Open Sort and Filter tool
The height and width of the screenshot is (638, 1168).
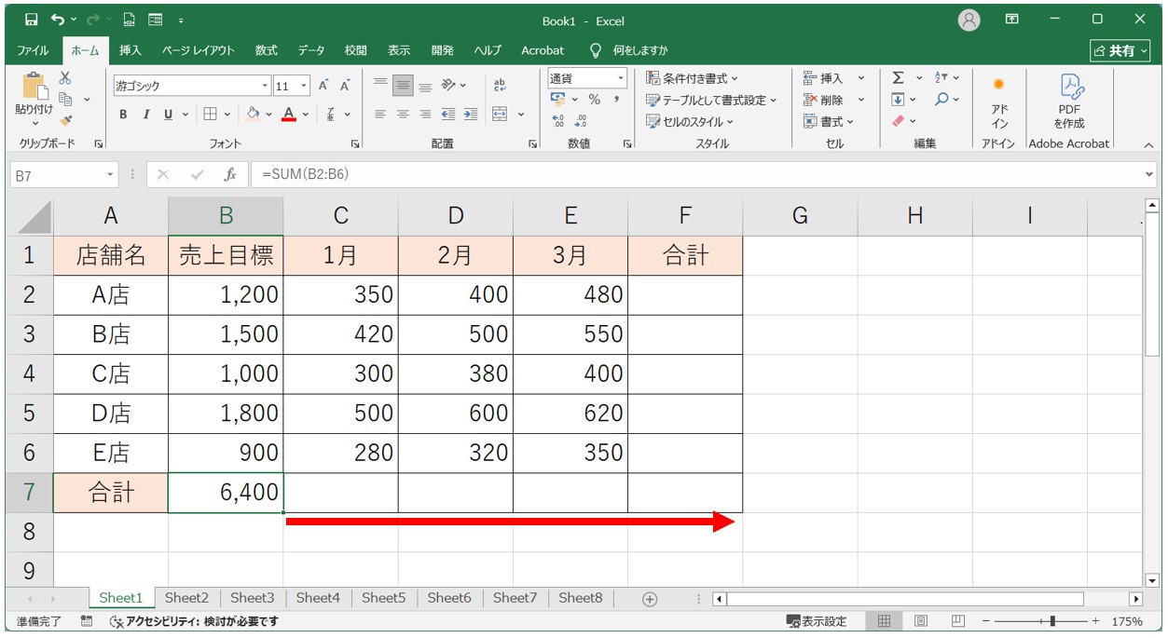[941, 77]
